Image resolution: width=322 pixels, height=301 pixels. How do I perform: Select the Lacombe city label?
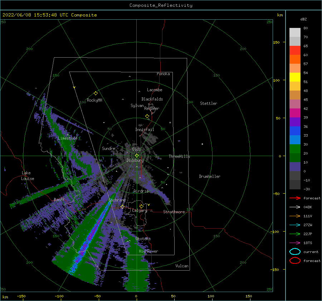(x=155, y=90)
